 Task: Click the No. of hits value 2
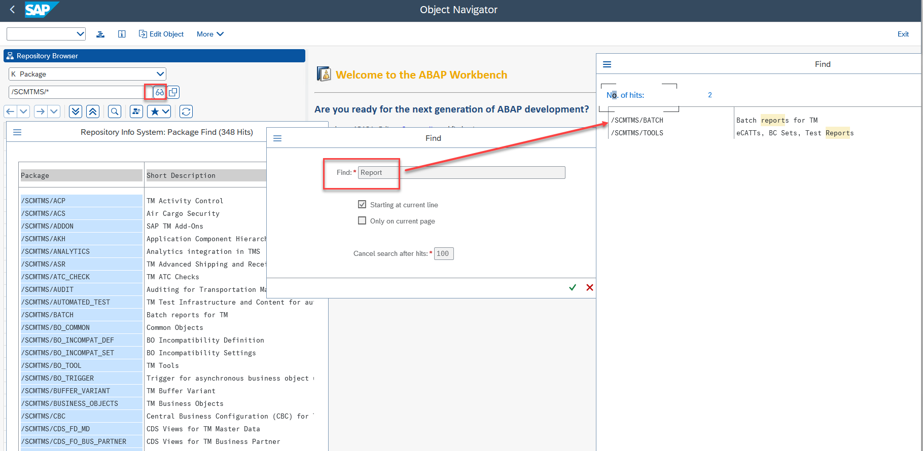[x=710, y=95]
